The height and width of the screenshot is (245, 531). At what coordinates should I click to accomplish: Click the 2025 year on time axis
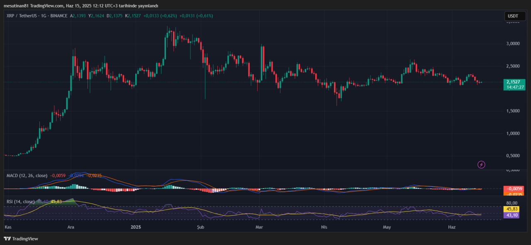coord(136,227)
